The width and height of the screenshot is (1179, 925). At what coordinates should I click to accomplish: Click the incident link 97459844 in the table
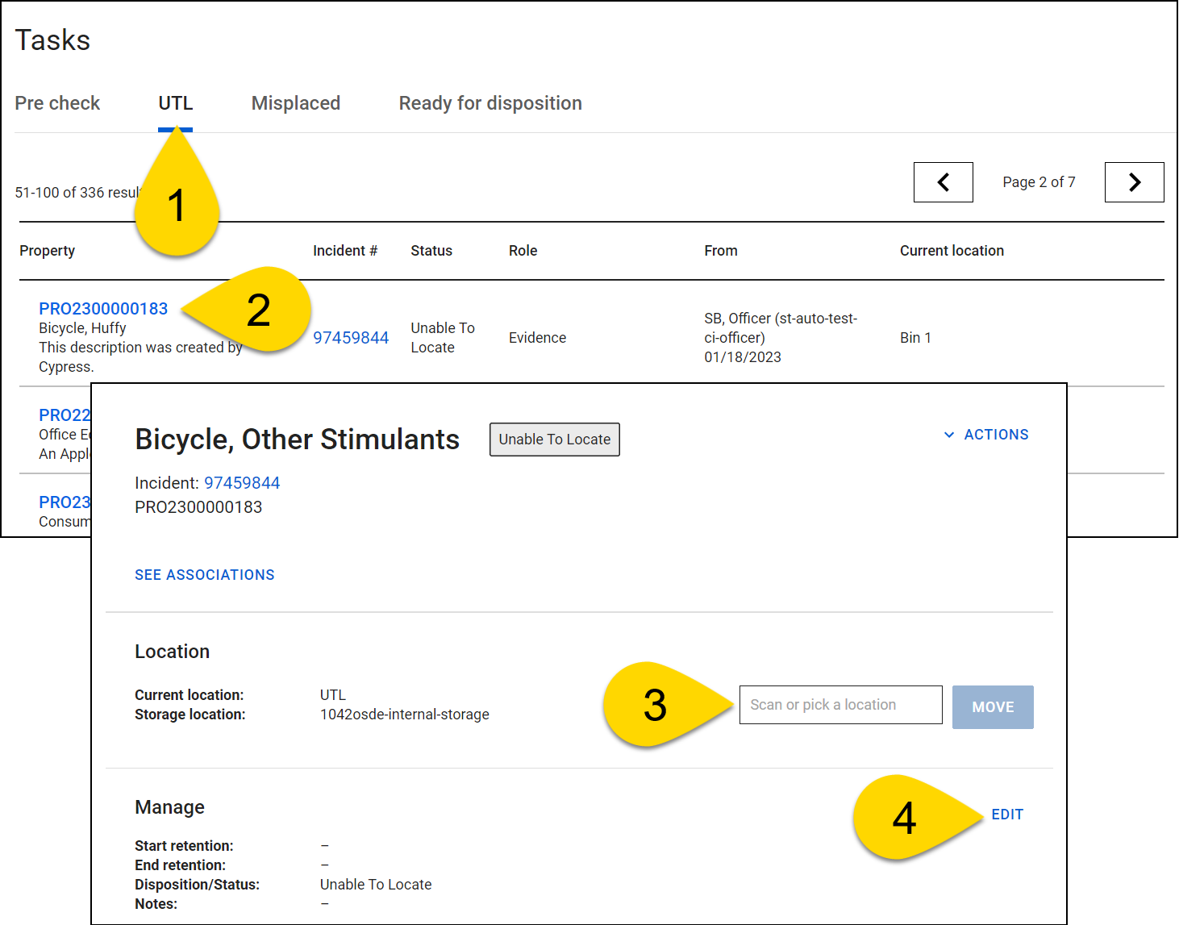click(351, 337)
